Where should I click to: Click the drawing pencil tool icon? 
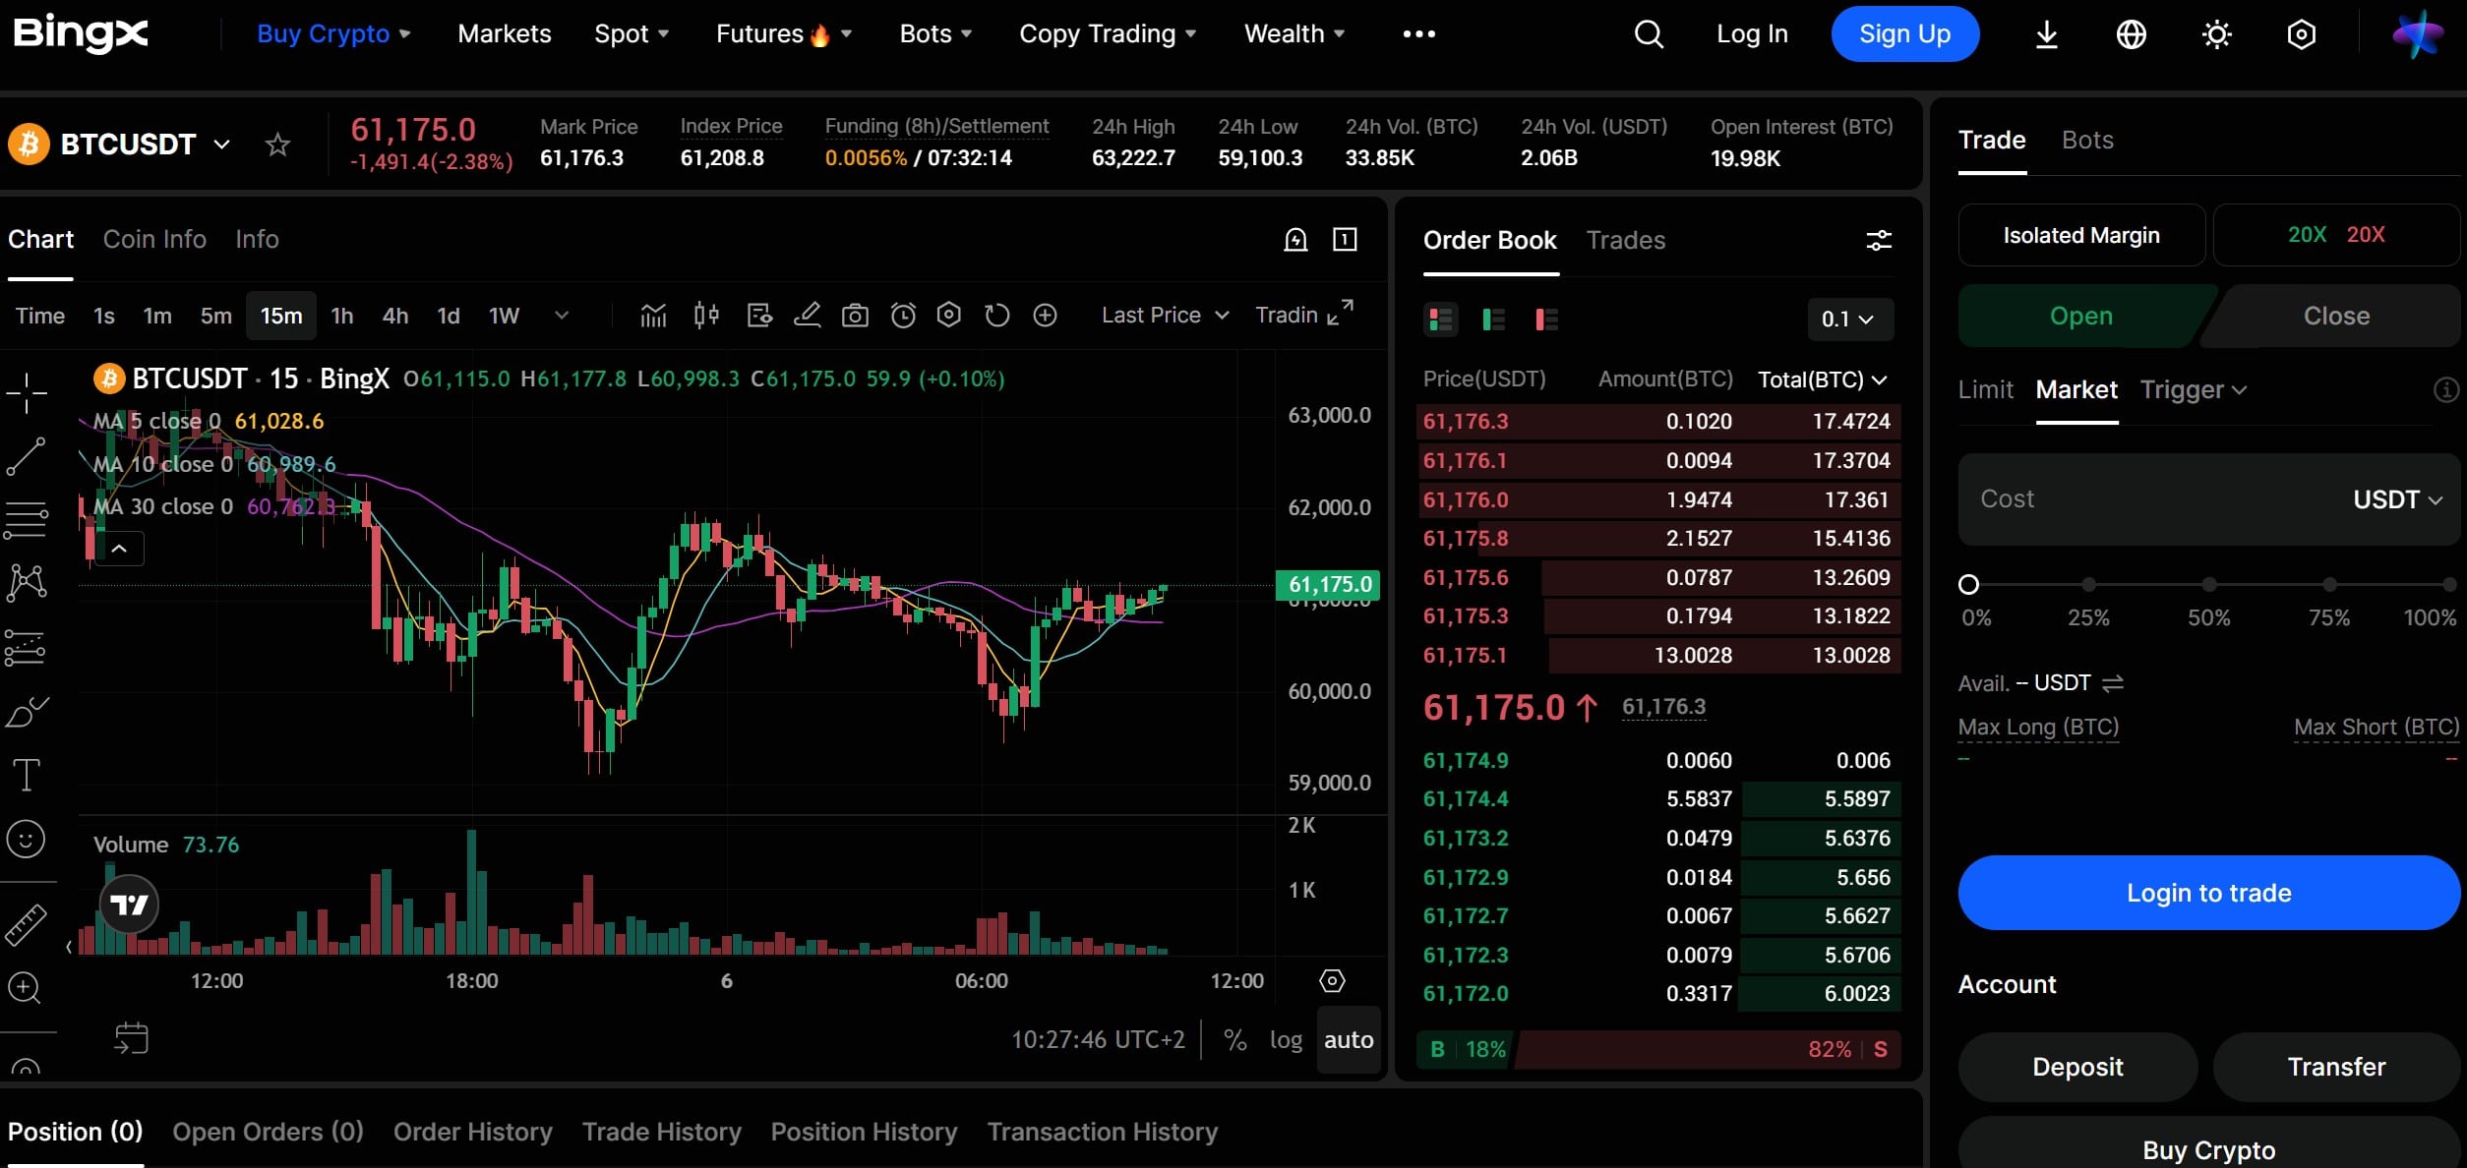pos(807,315)
